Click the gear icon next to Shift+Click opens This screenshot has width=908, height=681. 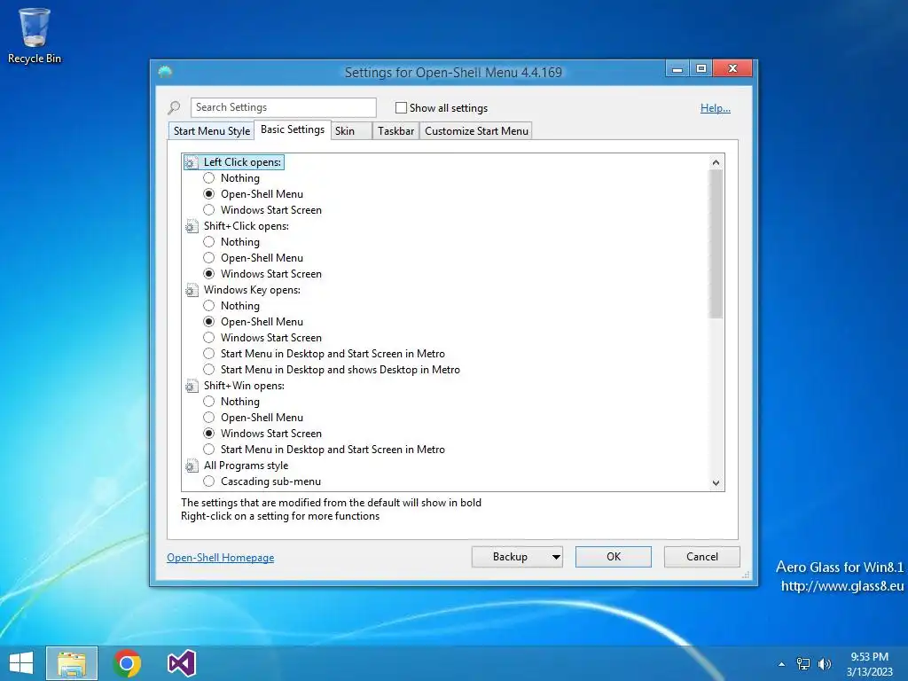coord(192,226)
